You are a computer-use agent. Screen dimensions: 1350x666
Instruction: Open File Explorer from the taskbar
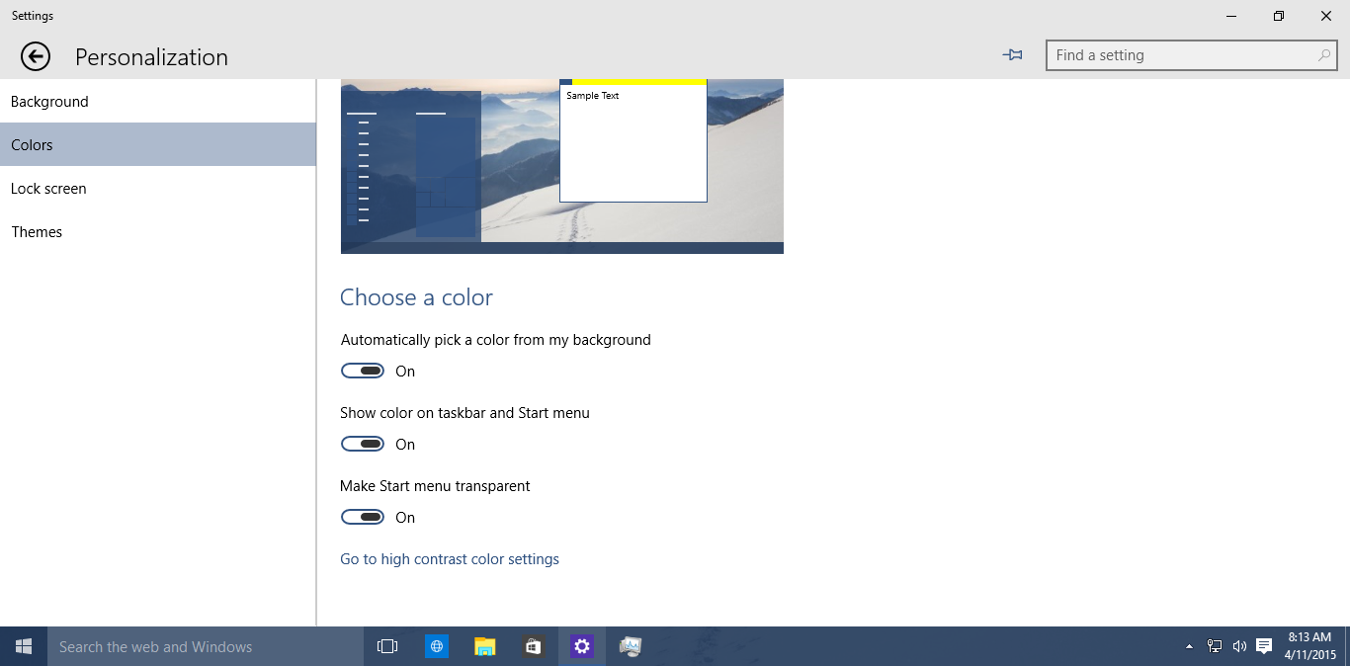click(x=484, y=646)
